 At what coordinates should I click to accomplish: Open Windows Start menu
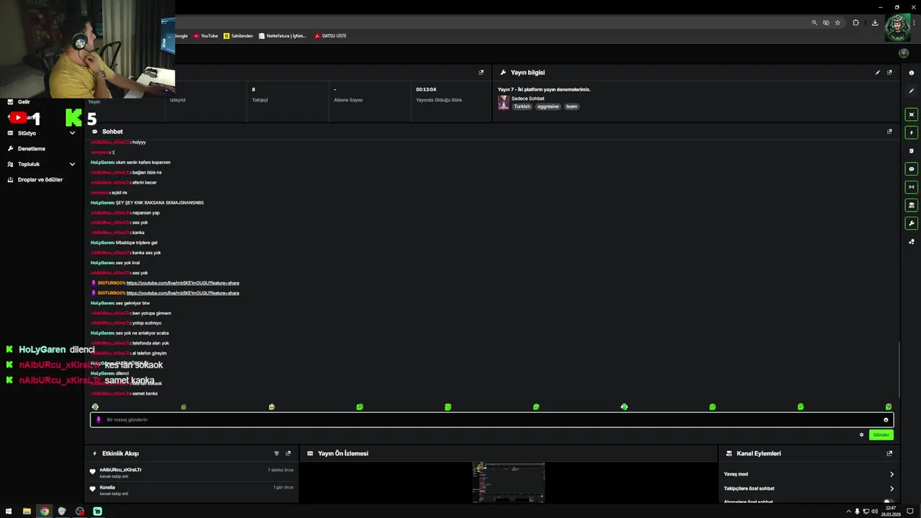tap(9, 512)
